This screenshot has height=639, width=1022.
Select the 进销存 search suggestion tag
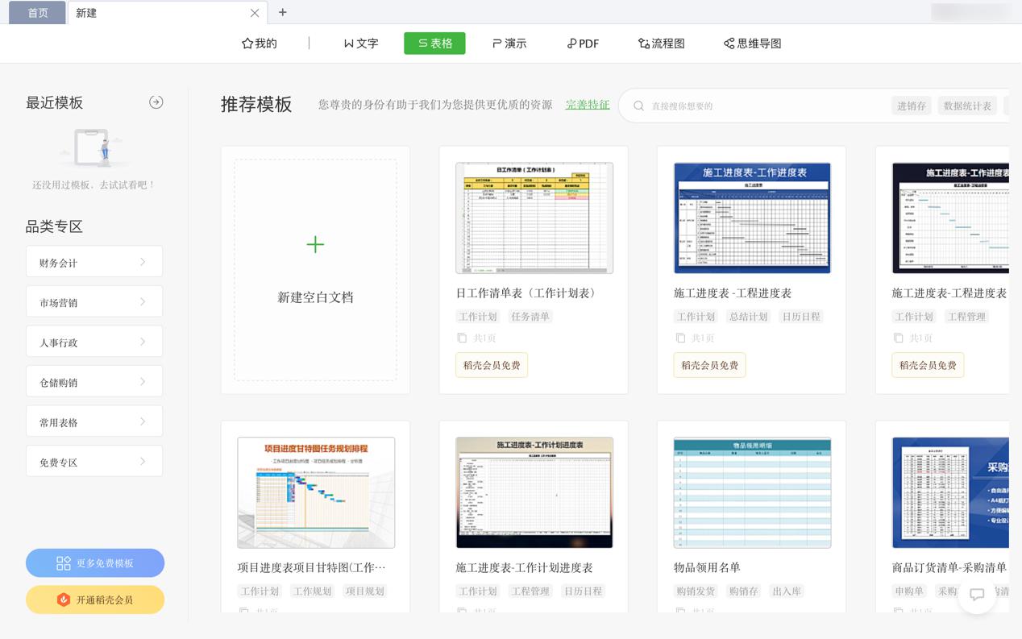click(x=912, y=106)
